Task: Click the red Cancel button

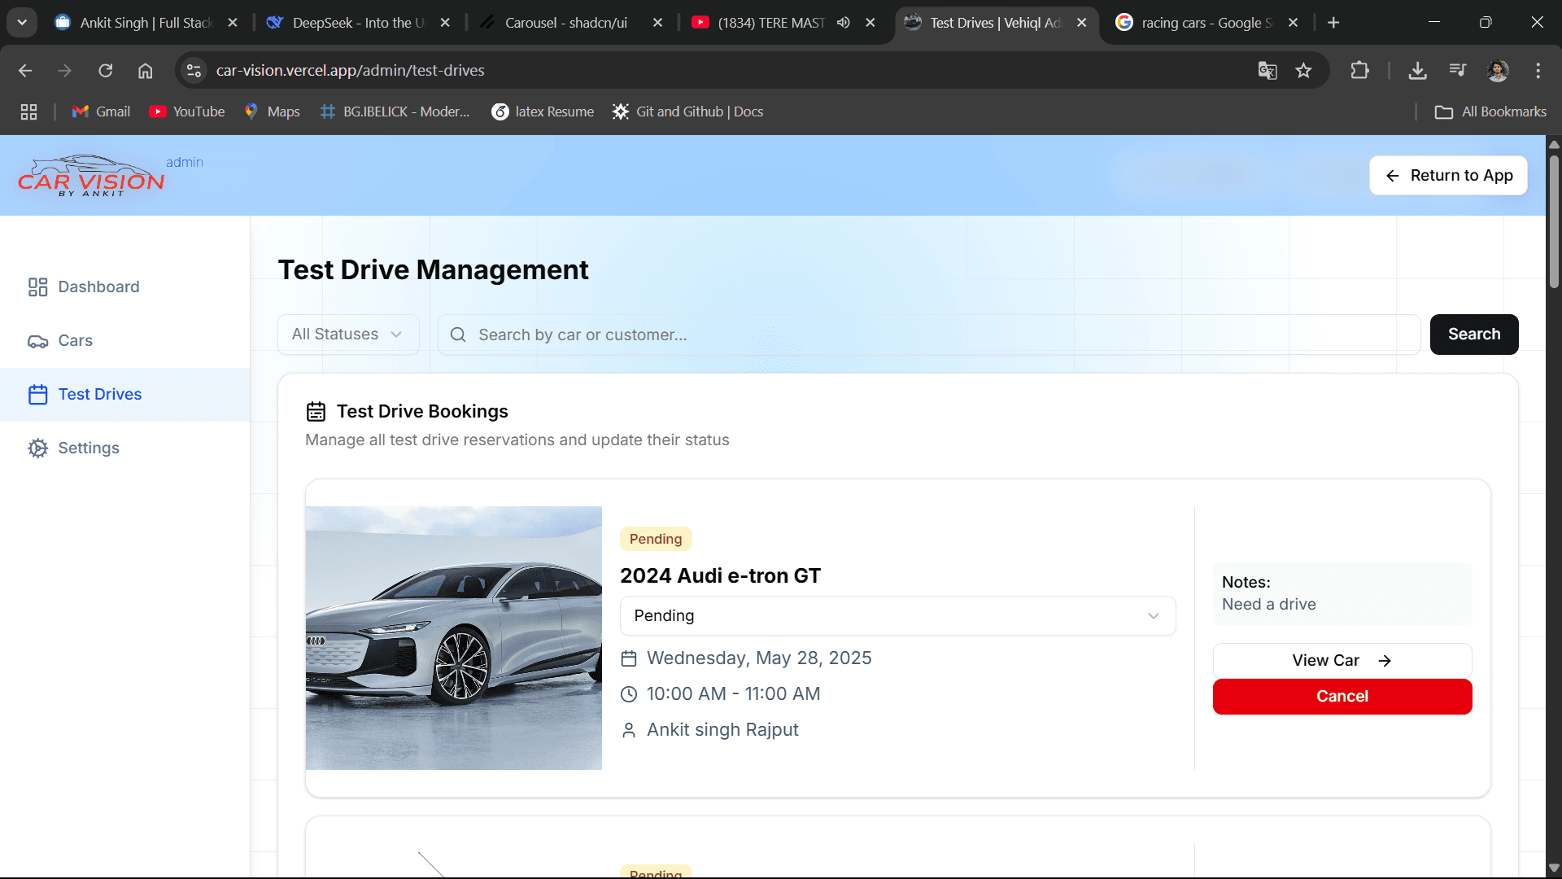Action: pyautogui.click(x=1342, y=697)
